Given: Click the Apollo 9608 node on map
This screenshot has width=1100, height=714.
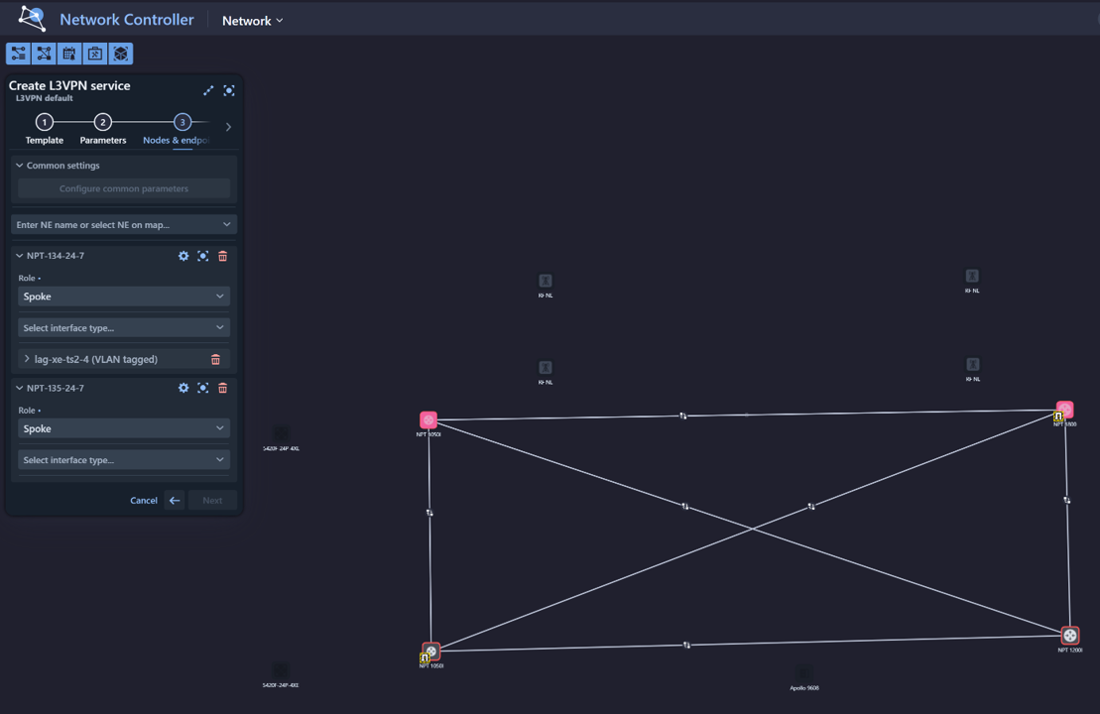Looking at the screenshot, I should 804,673.
